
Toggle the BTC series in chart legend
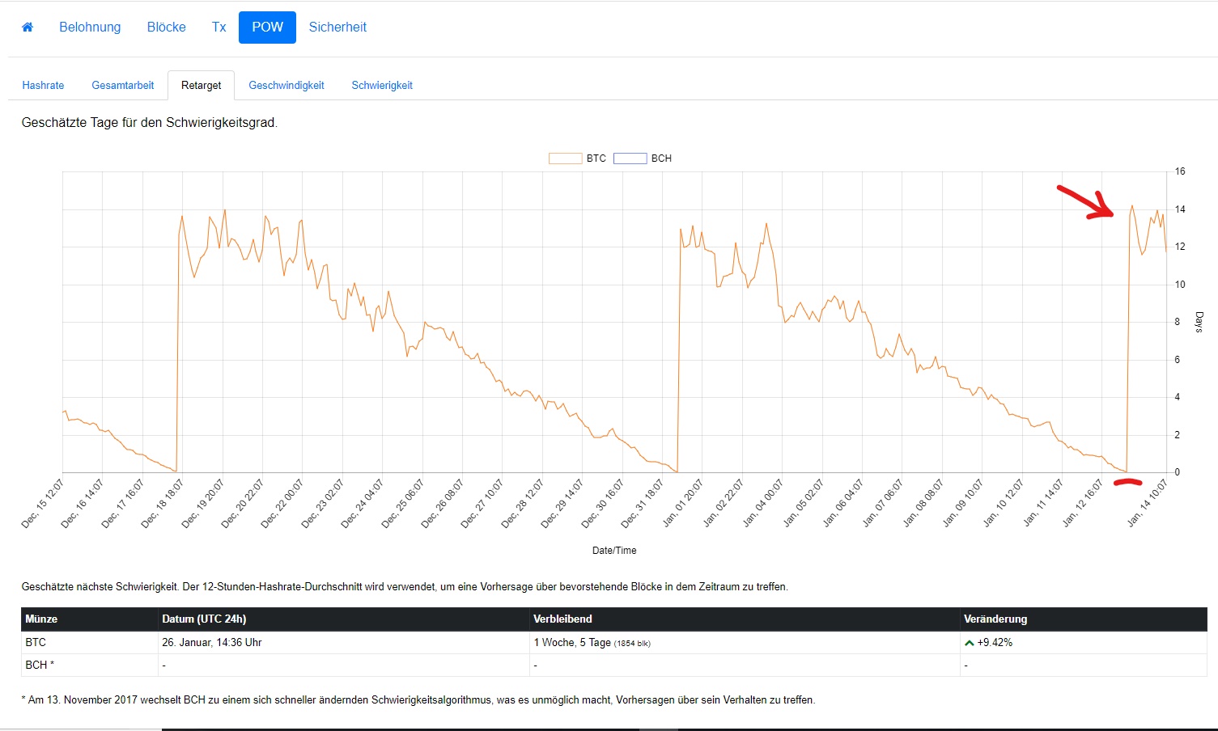click(596, 158)
